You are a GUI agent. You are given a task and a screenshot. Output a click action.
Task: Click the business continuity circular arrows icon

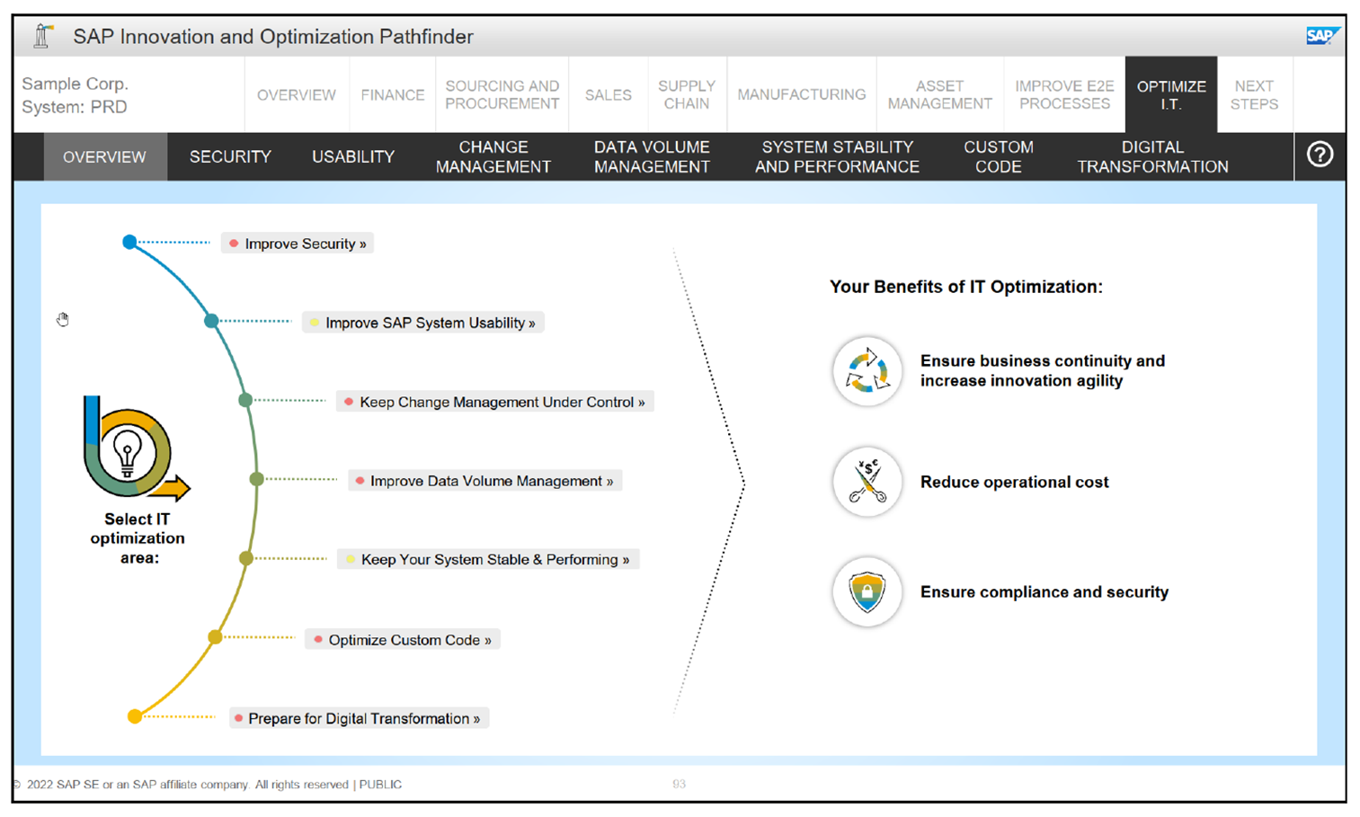(x=866, y=371)
